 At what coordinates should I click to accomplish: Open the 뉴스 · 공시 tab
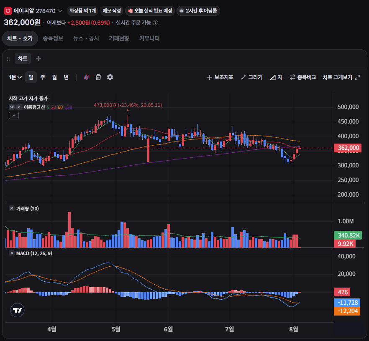(x=86, y=38)
